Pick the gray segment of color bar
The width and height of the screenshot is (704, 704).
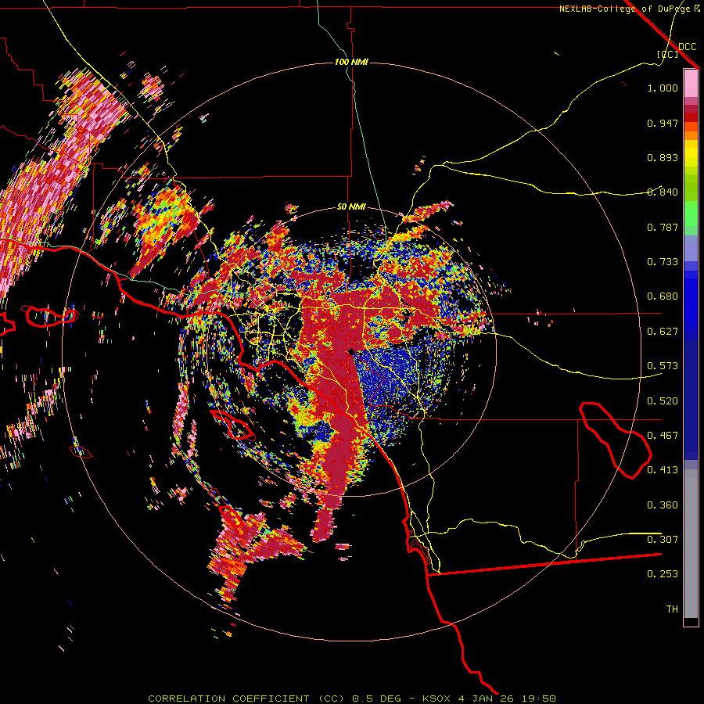point(691,544)
